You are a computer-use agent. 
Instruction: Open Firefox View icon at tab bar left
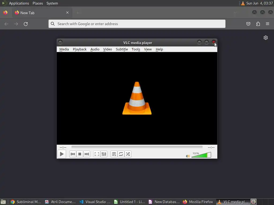[x=5, y=13]
